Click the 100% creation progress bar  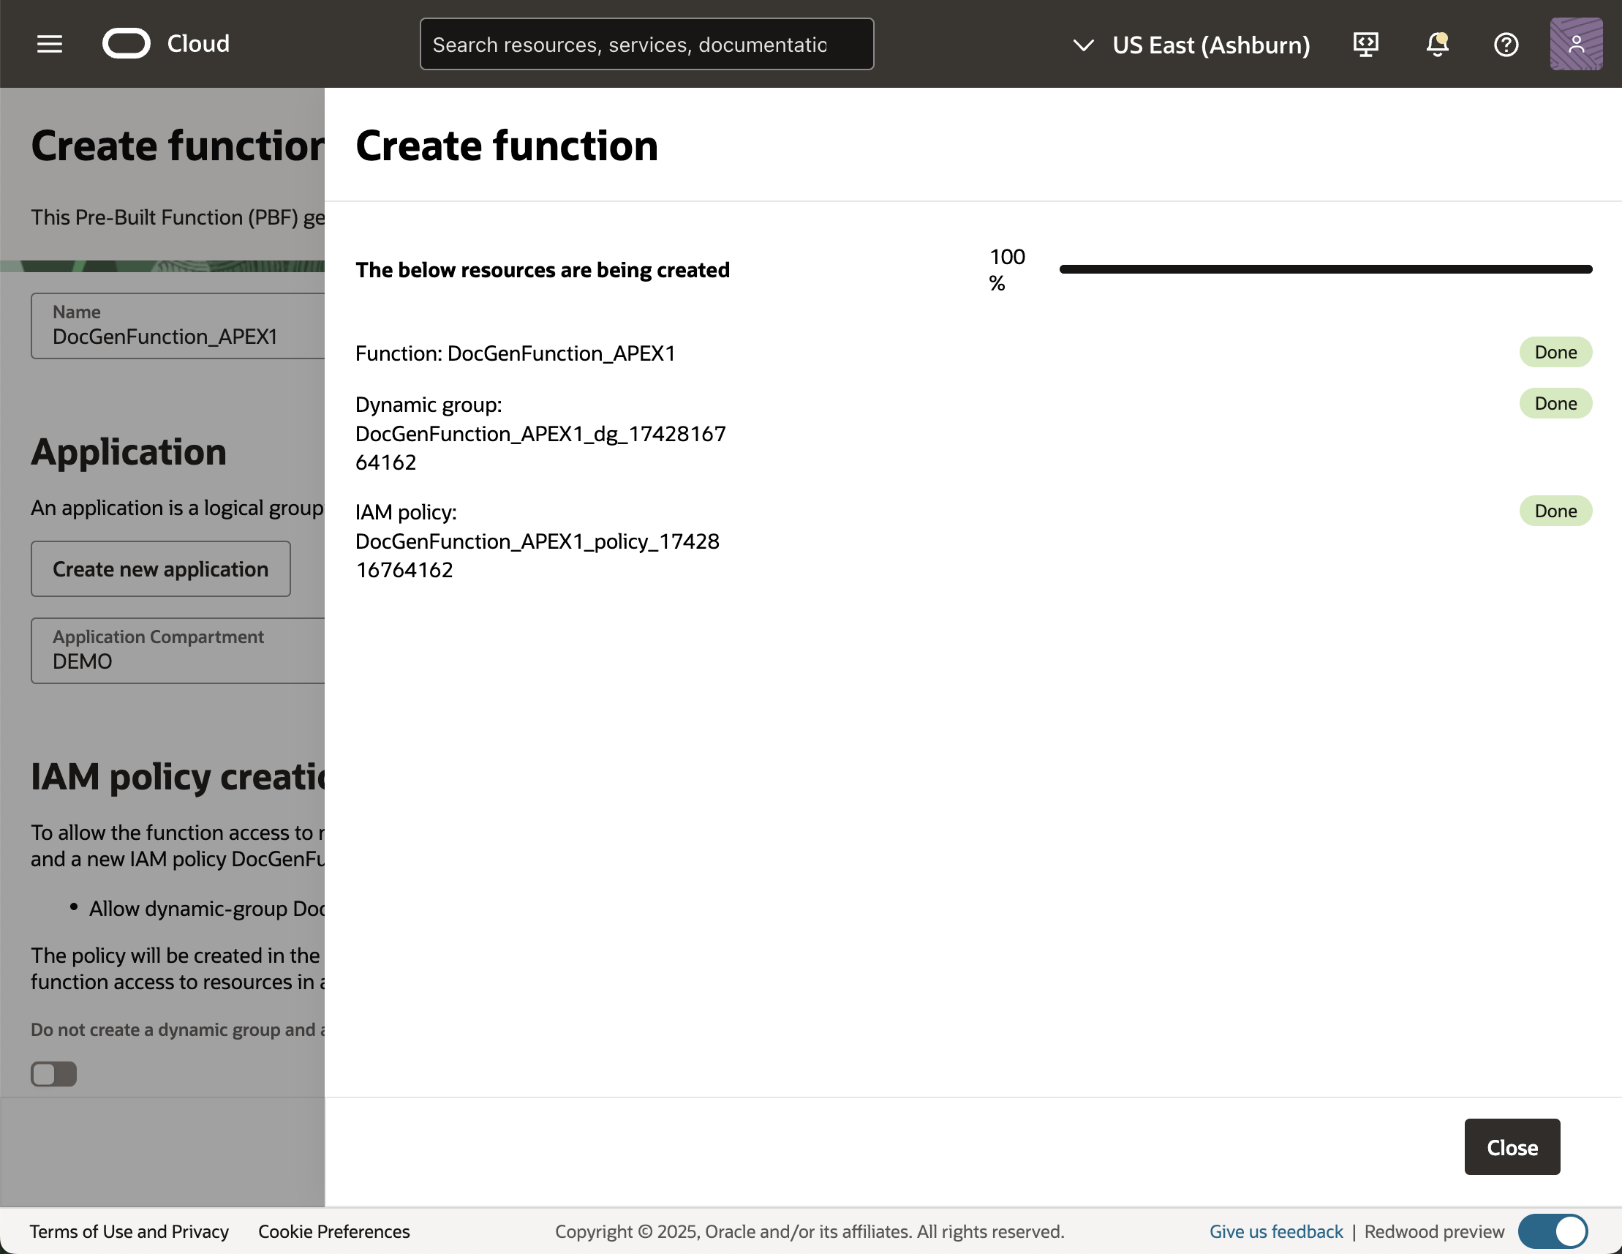click(1325, 269)
